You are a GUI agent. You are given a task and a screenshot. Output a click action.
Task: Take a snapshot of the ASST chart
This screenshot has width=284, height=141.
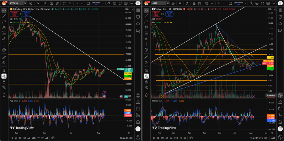pyautogui.click(x=268, y=3)
